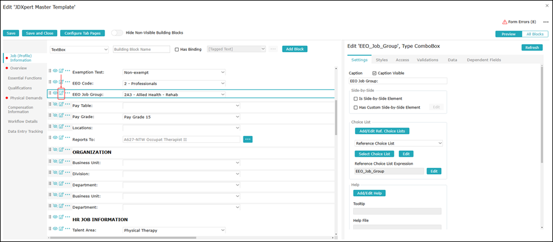Click the Add Block button
This screenshot has height=242, width=553.
[x=295, y=49]
